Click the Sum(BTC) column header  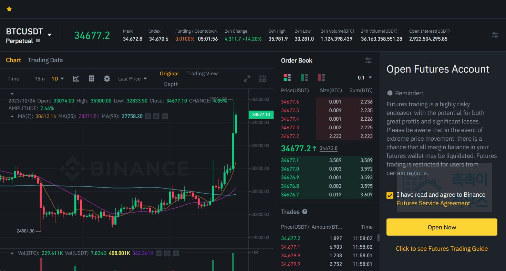coord(361,91)
